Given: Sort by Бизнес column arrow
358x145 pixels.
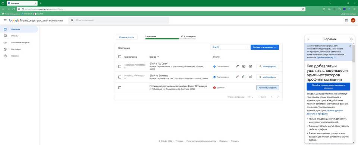Looking at the screenshot, I should point(158,57).
